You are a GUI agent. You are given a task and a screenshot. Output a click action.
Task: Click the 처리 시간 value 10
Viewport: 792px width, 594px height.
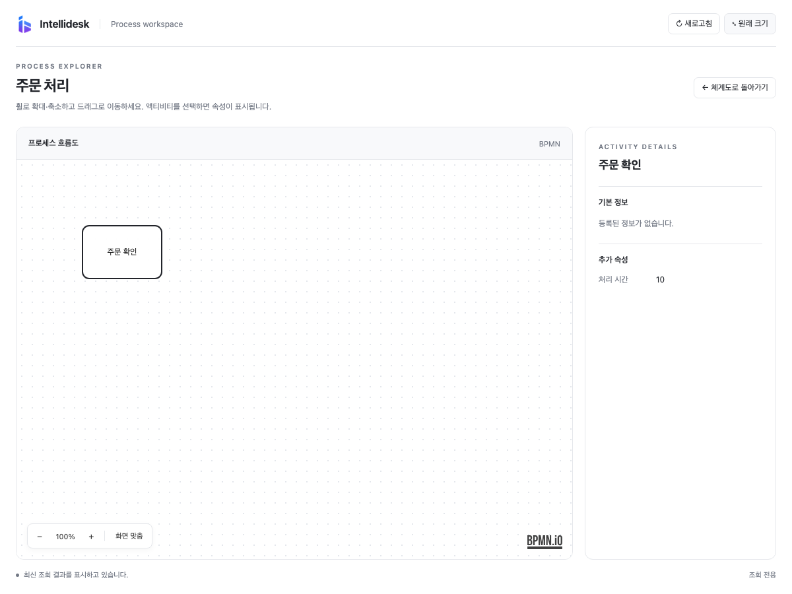pos(660,280)
